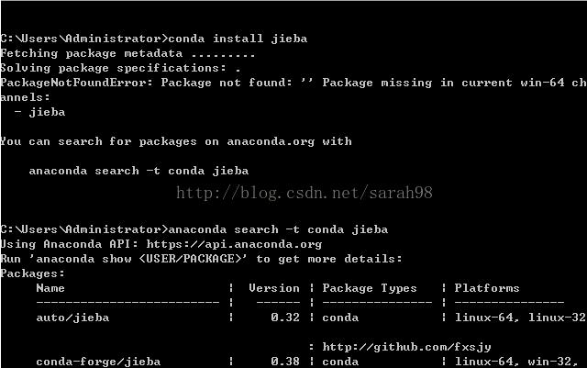
Task: Click the indented suggested anaconda search command
Action: 138,171
